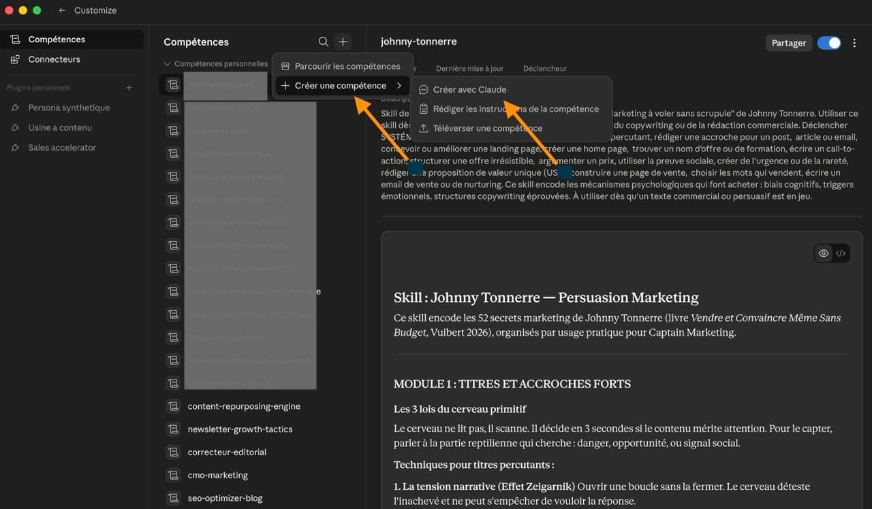The width and height of the screenshot is (872, 509).
Task: Click the Usine a contenu plugin icon
Action: 15,127
